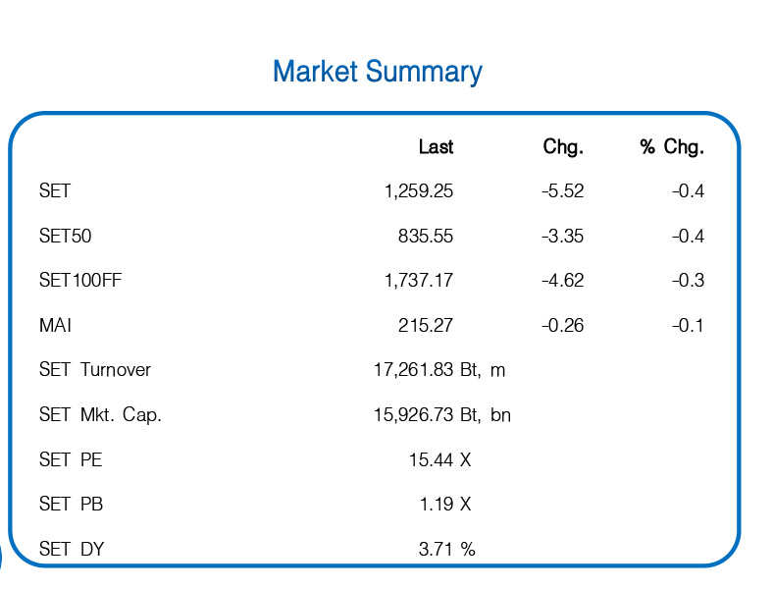This screenshot has height=589, width=773.
Task: Click the SET Mkt. Cap. label
Action: point(100,415)
